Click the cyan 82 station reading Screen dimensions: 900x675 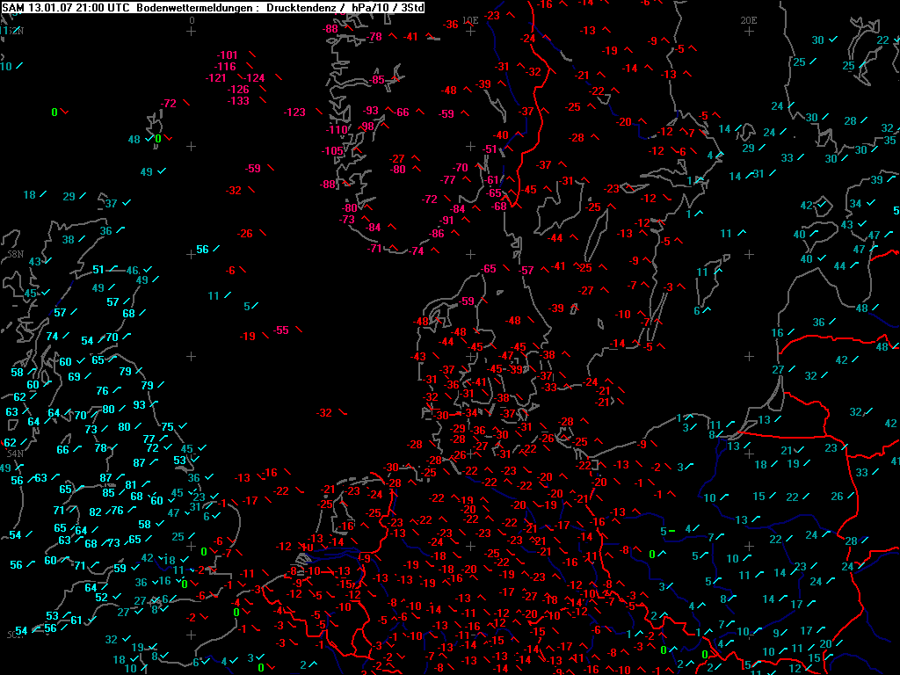pos(96,512)
